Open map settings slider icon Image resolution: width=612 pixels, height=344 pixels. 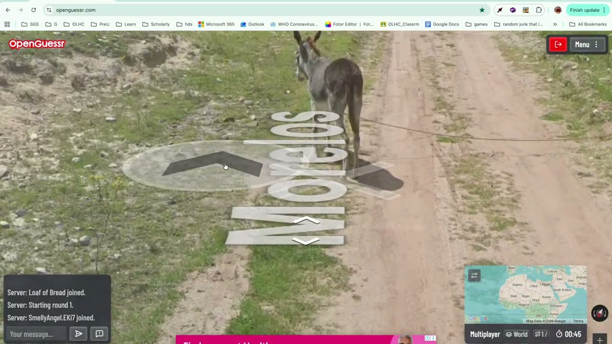(x=474, y=275)
